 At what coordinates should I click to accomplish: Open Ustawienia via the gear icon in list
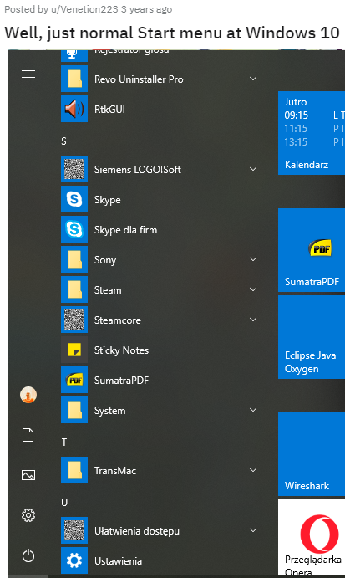[74, 560]
